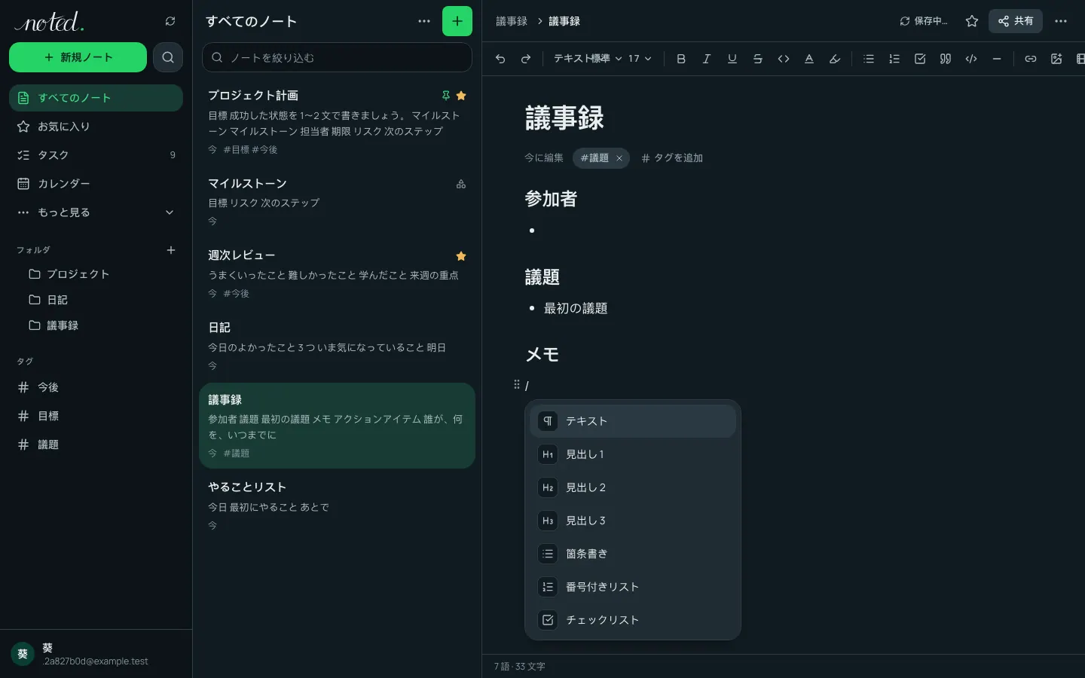
Task: Toggle the star on プロジェクト計画 note
Action: coord(461,96)
